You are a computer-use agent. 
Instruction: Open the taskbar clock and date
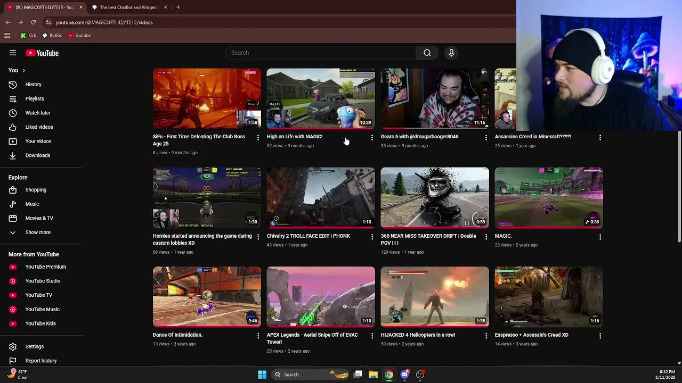[x=665, y=374]
